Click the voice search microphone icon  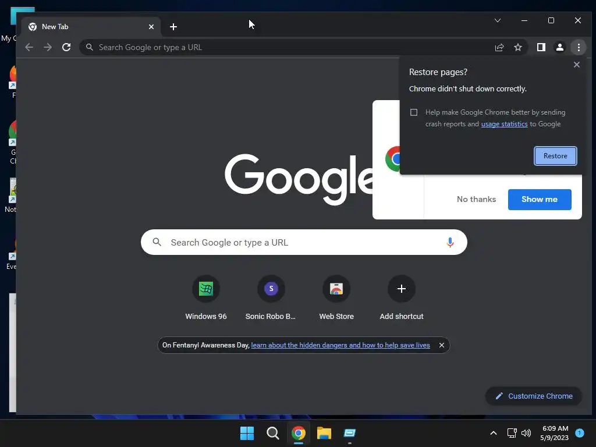point(450,243)
